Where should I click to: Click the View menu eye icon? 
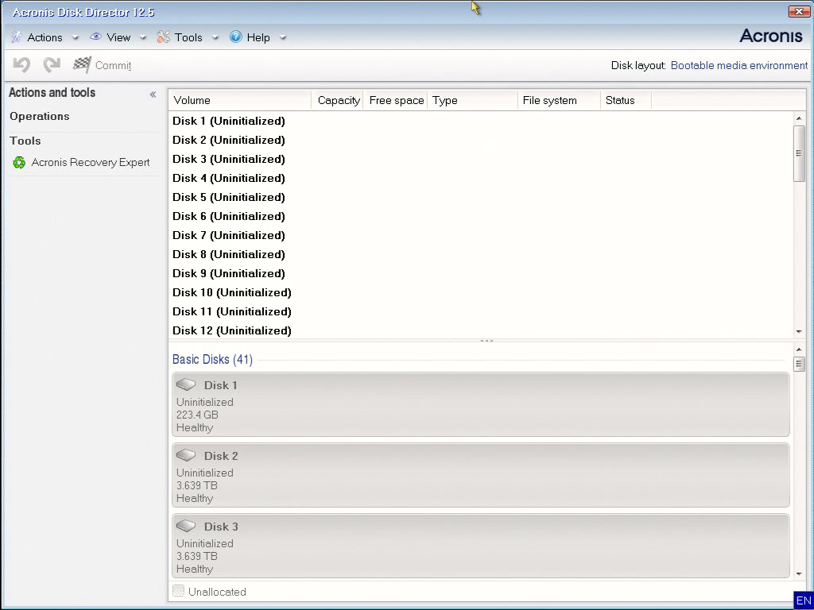point(95,37)
